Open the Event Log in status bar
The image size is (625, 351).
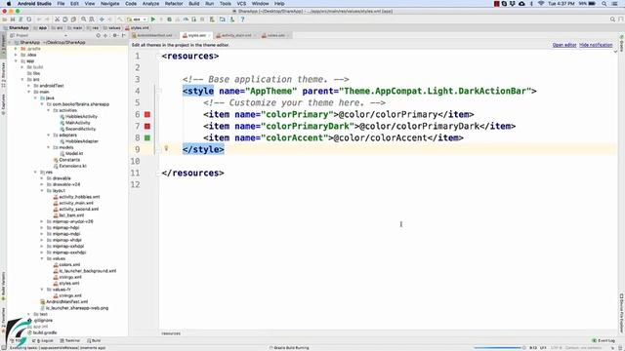click(x=604, y=340)
